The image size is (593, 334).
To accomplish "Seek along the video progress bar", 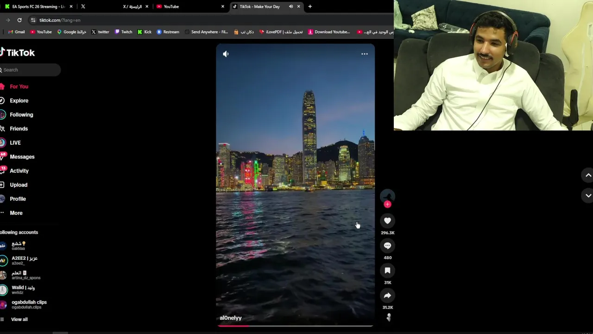I will click(295, 326).
